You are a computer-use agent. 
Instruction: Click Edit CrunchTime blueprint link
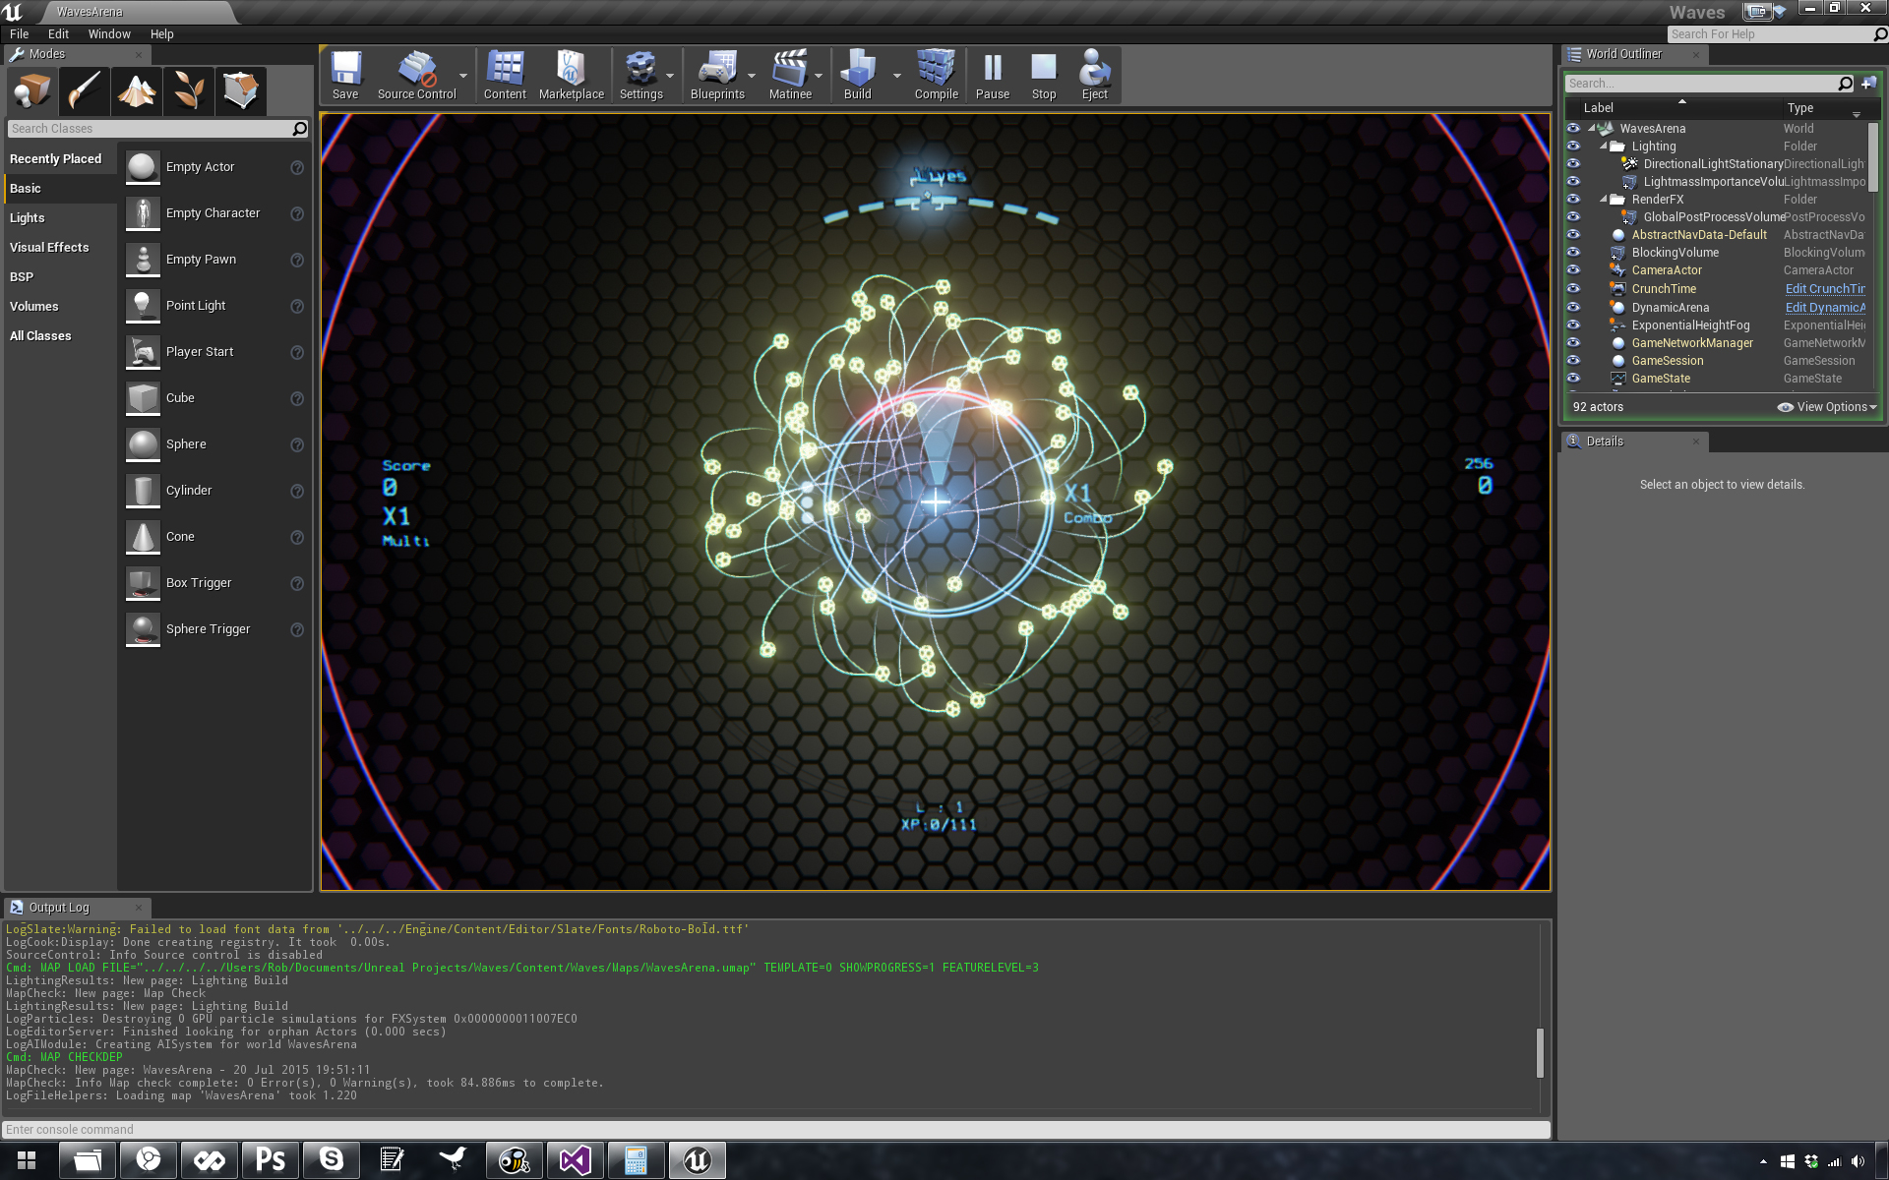pyautogui.click(x=1825, y=289)
